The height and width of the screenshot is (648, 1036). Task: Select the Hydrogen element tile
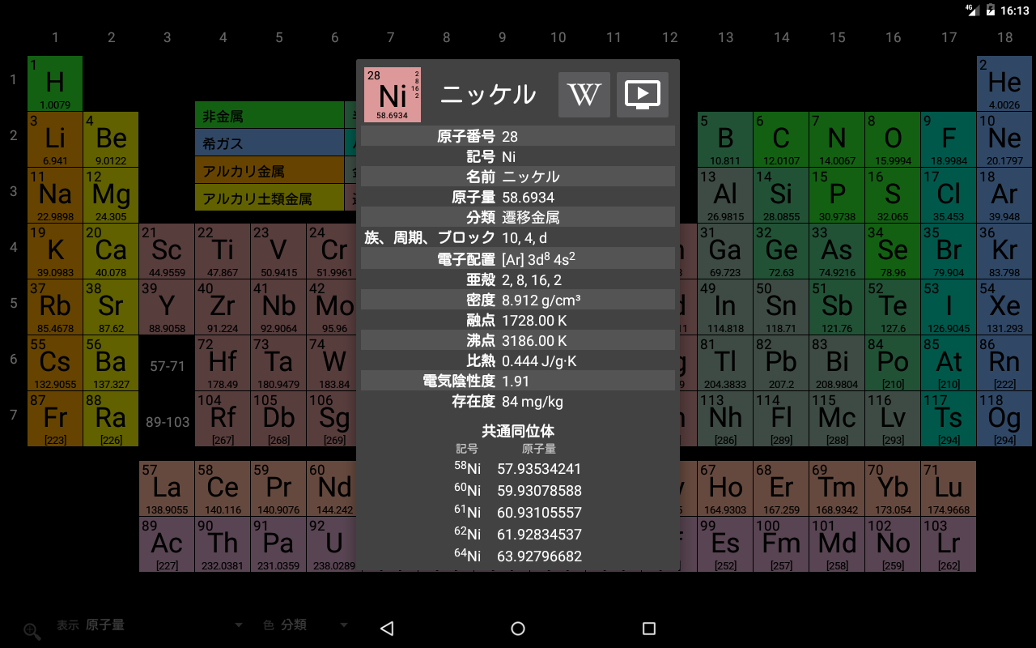[x=55, y=83]
